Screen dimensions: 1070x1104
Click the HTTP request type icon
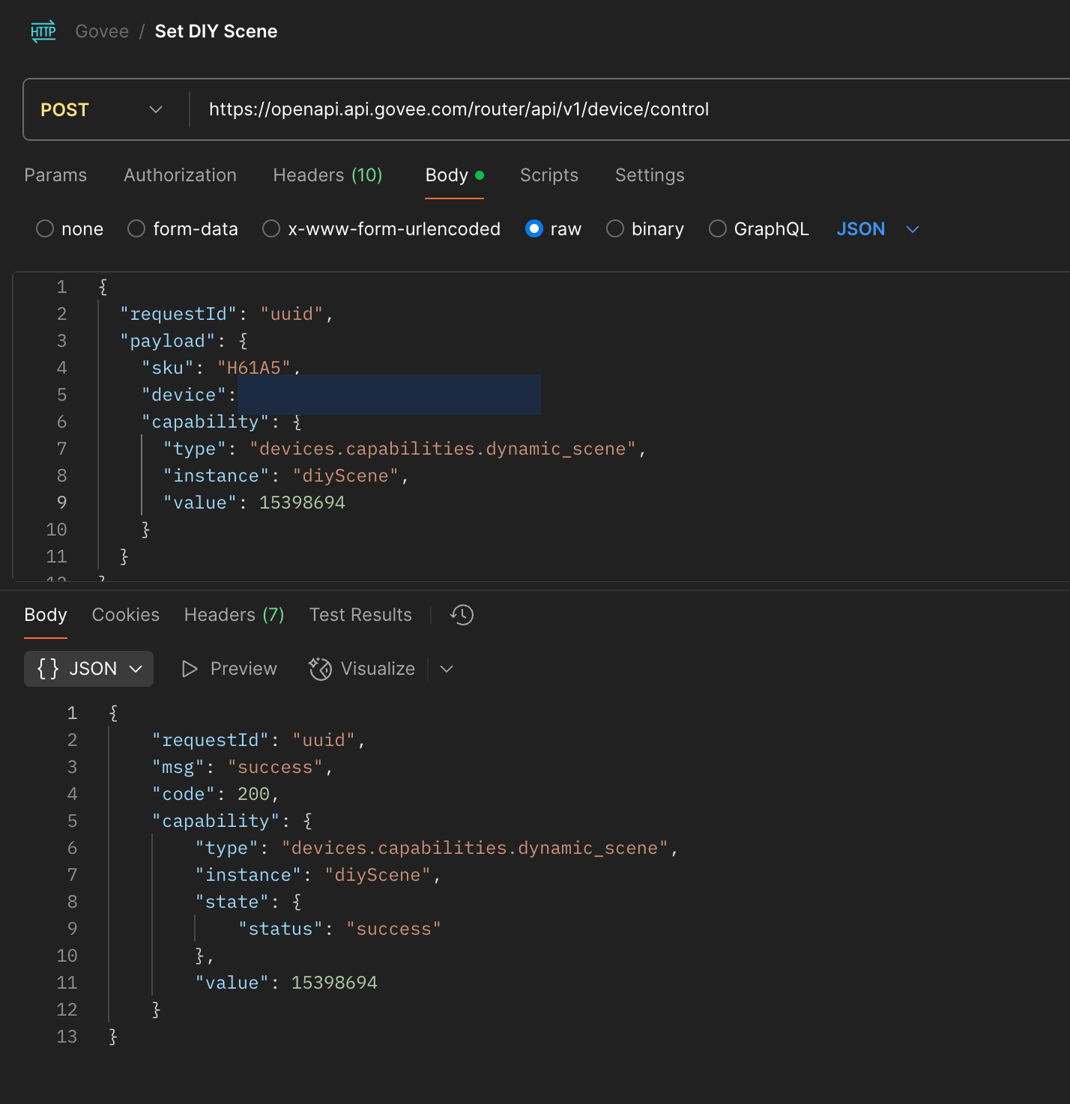(43, 31)
